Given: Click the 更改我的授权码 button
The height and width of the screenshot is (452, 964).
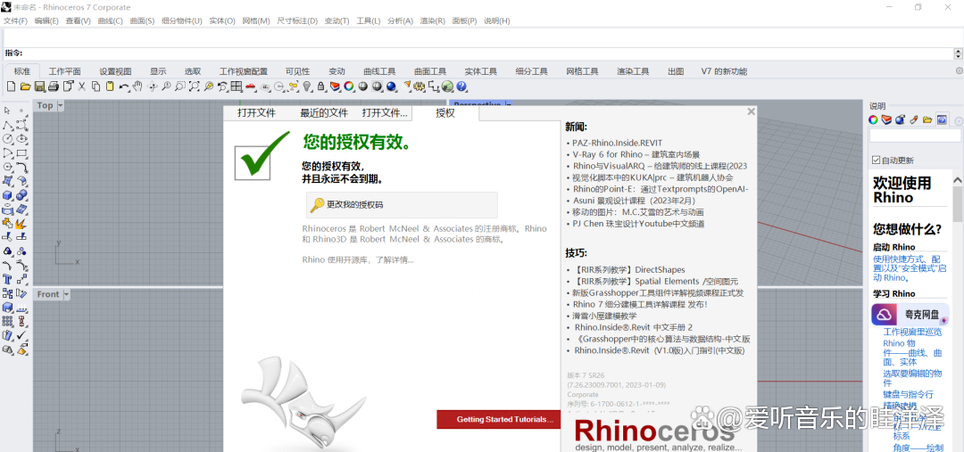Looking at the screenshot, I should [x=402, y=205].
